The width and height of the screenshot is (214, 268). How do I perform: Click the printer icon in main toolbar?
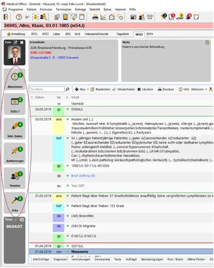95,17
